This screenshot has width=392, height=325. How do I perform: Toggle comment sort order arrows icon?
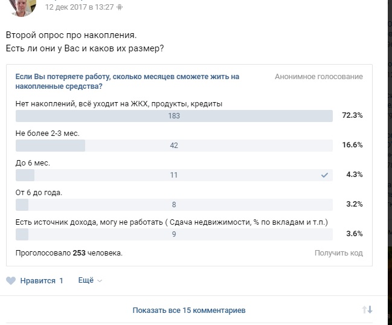[367, 310]
